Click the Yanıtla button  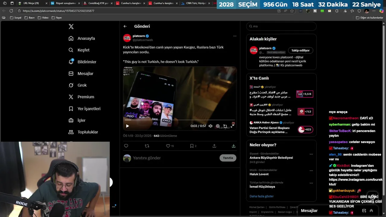pyautogui.click(x=228, y=158)
